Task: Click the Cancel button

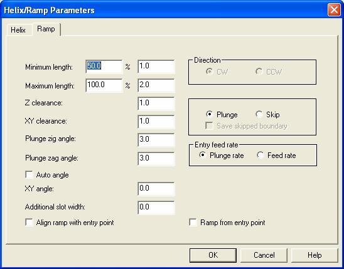Action: pyautogui.click(x=264, y=255)
